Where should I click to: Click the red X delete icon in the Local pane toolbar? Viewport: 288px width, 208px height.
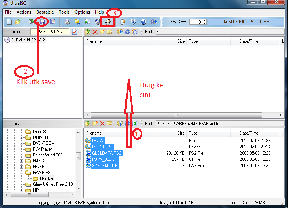click(x=102, y=124)
